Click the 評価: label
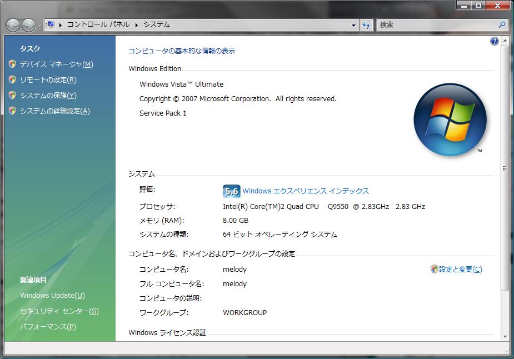 (x=147, y=189)
